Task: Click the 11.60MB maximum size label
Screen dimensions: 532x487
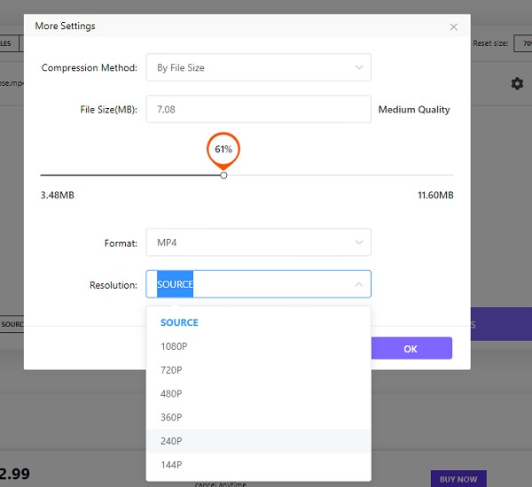Action: 435,195
